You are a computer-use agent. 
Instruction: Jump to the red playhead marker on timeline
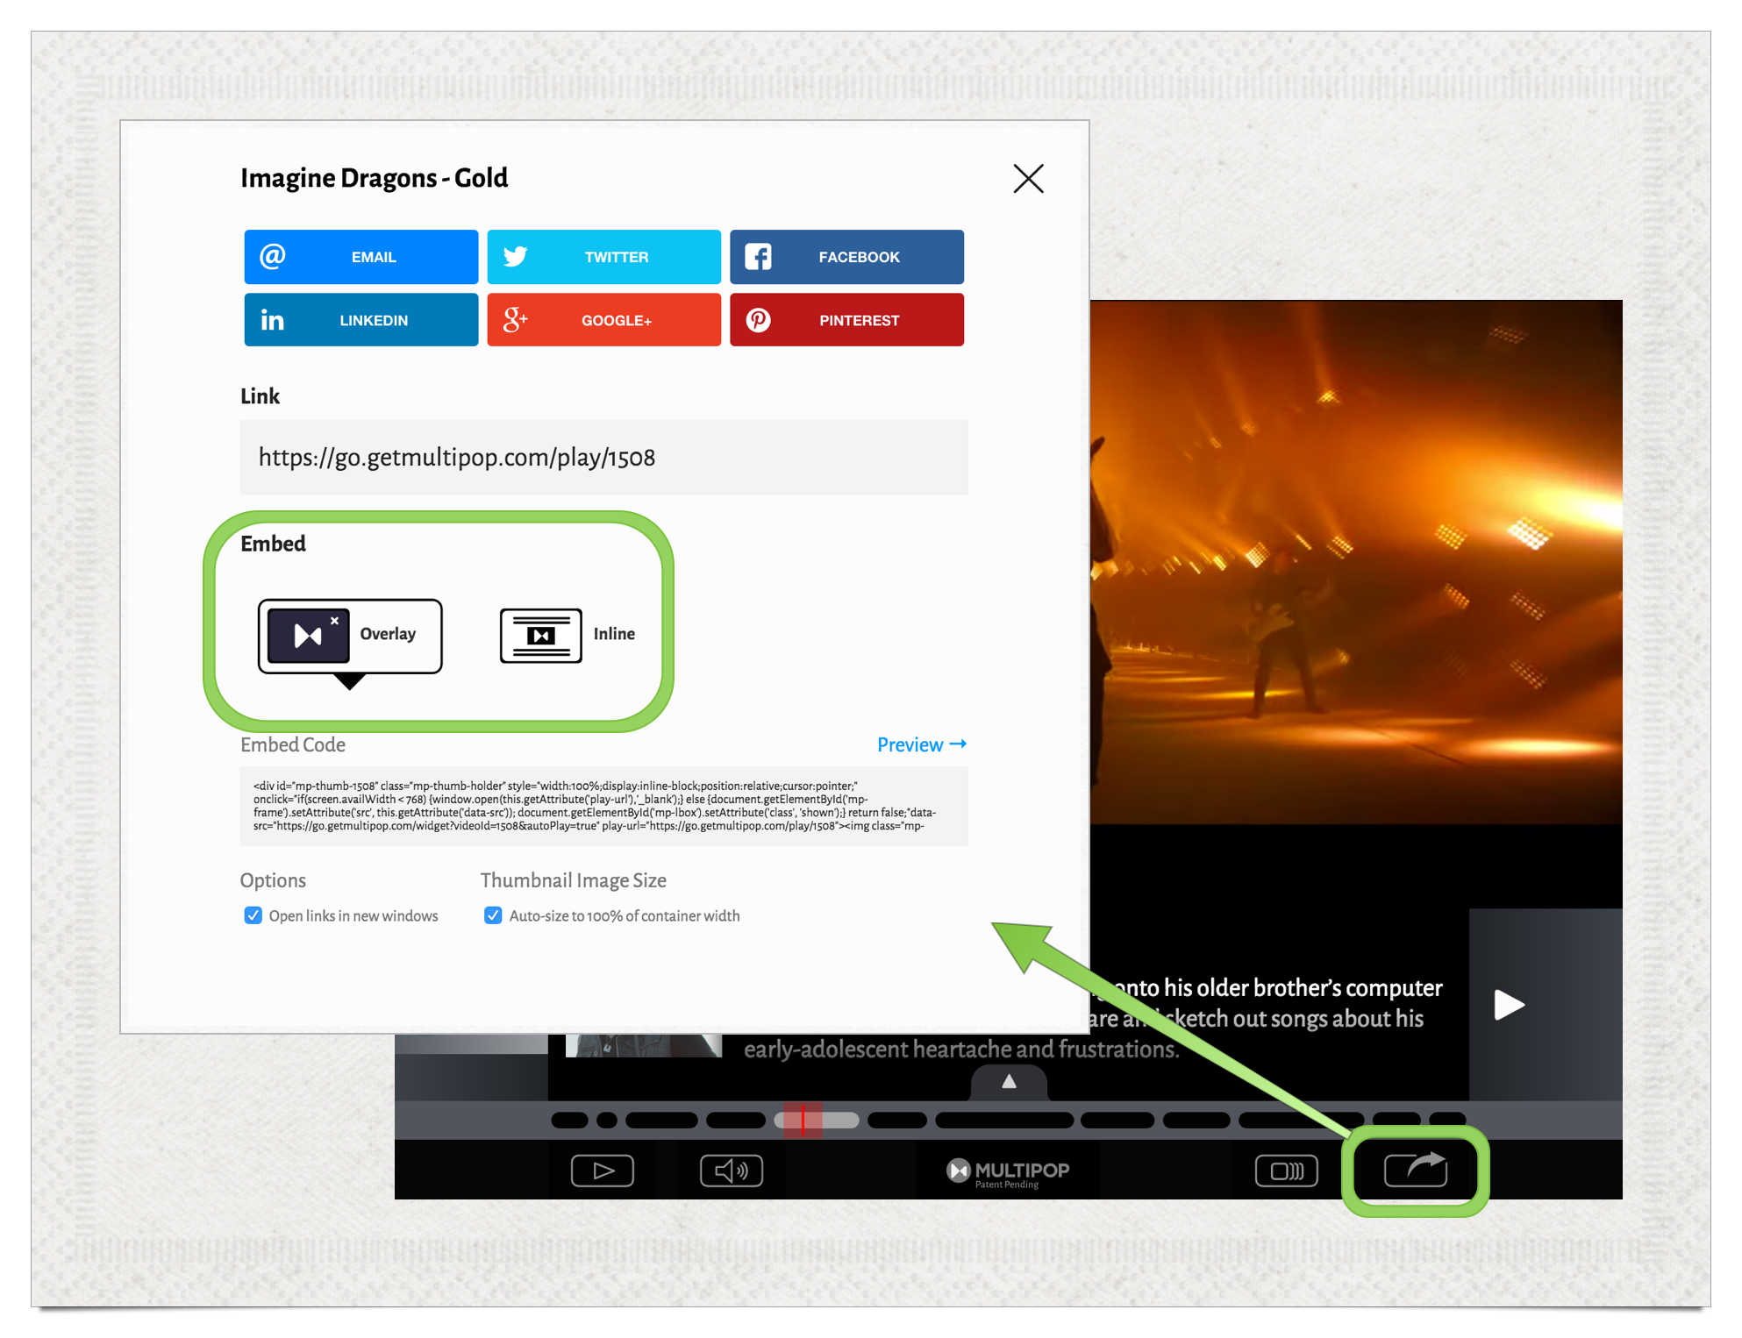tap(803, 1120)
